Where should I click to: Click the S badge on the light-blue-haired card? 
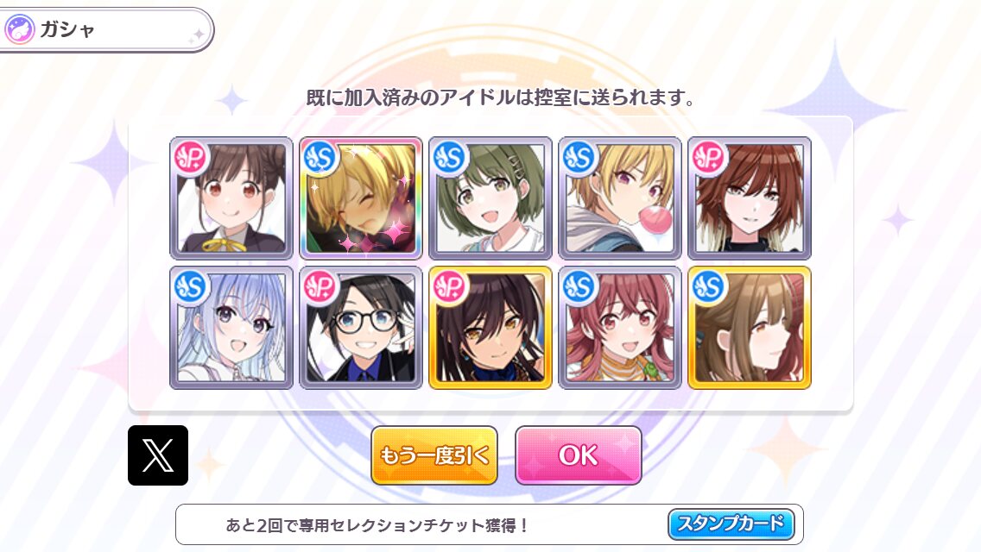click(x=191, y=286)
